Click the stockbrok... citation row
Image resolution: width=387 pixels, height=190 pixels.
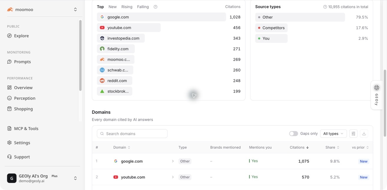click(168, 91)
